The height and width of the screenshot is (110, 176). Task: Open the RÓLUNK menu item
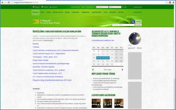click(x=121, y=12)
